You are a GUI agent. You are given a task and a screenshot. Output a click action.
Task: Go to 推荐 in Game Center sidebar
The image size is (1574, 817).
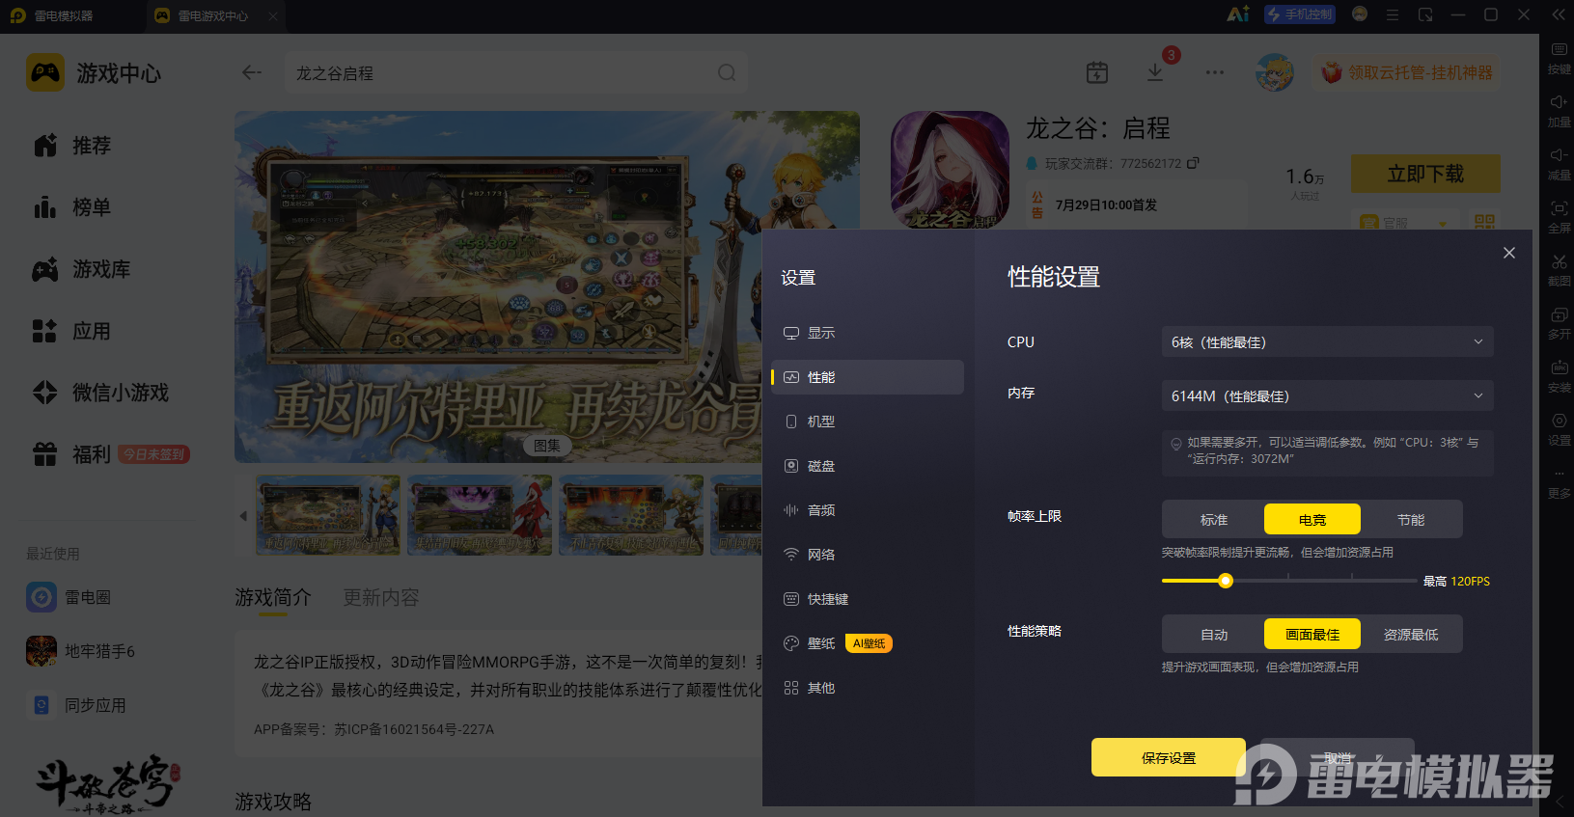72,146
